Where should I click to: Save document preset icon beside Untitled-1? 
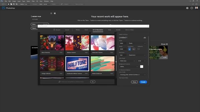click(x=145, y=37)
